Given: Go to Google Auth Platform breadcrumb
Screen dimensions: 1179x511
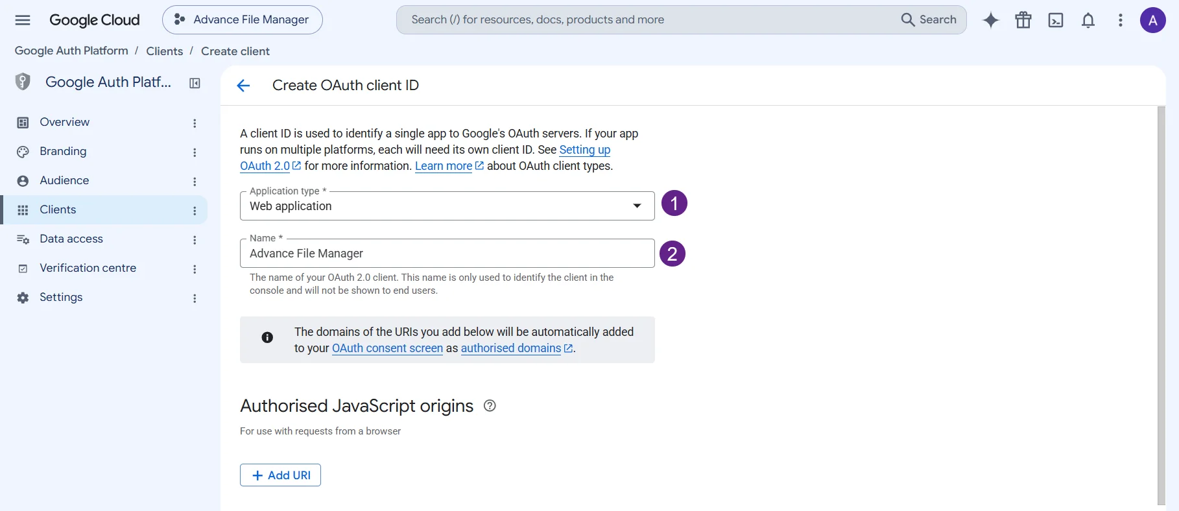Looking at the screenshot, I should click(x=71, y=51).
